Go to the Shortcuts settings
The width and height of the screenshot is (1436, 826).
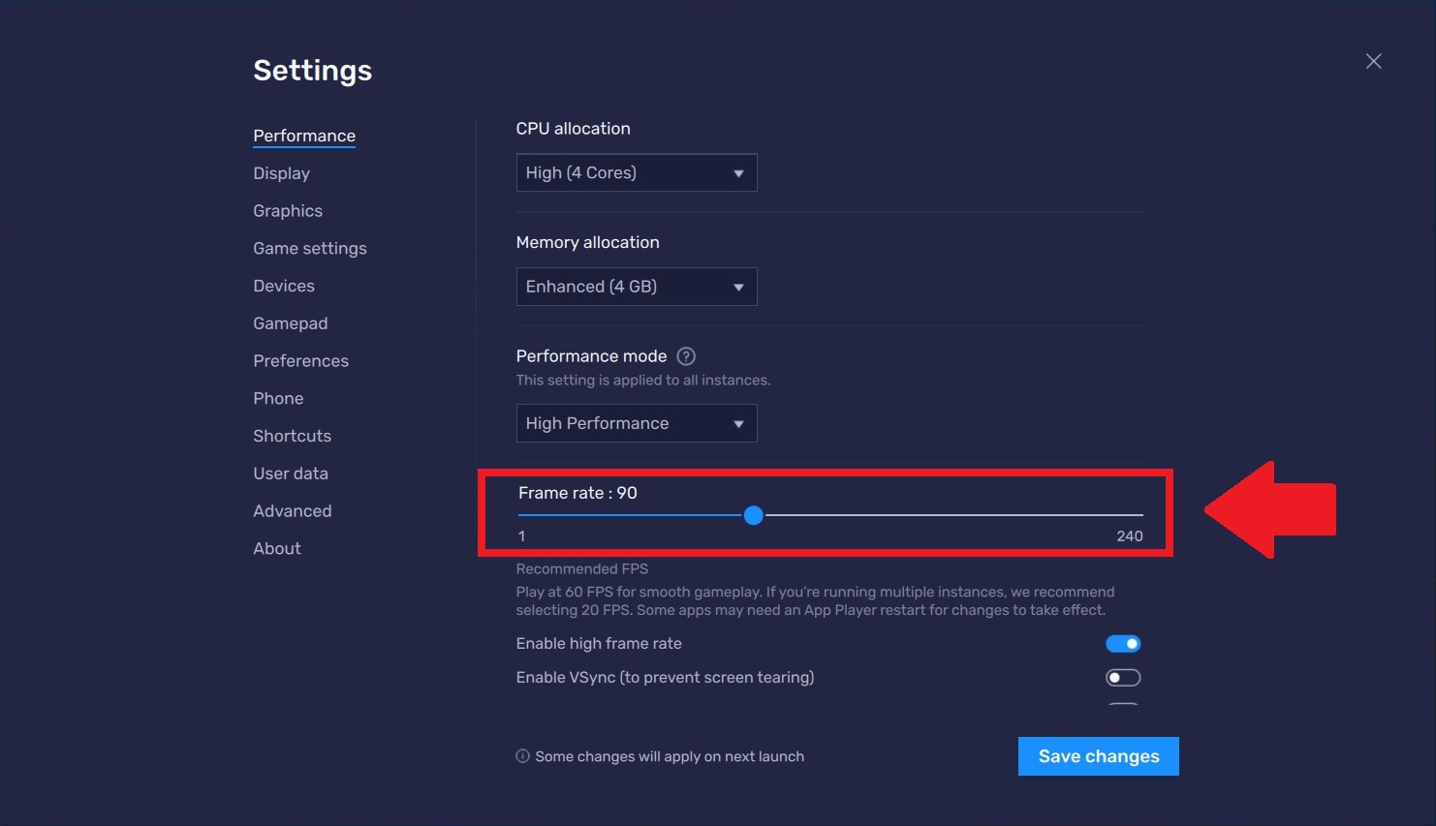click(292, 435)
